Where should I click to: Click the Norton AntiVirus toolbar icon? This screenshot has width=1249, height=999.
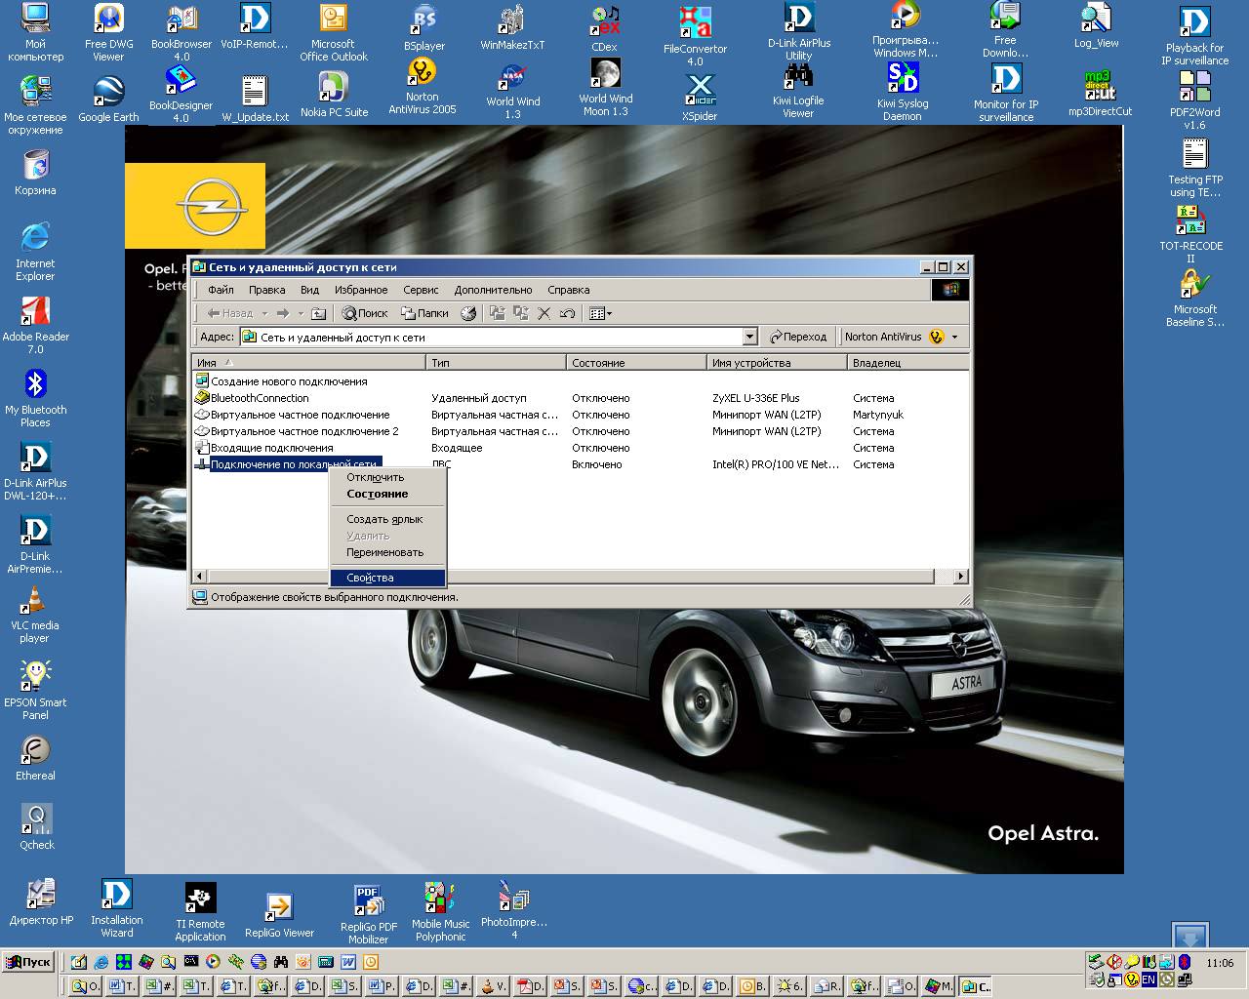click(936, 337)
